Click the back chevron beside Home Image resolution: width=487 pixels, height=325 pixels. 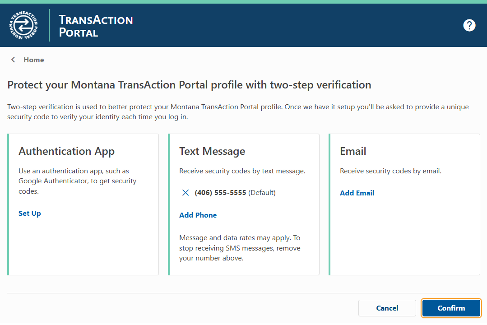13,60
